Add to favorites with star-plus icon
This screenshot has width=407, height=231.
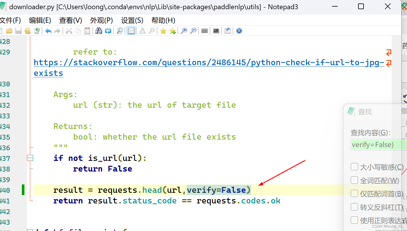coord(172,31)
